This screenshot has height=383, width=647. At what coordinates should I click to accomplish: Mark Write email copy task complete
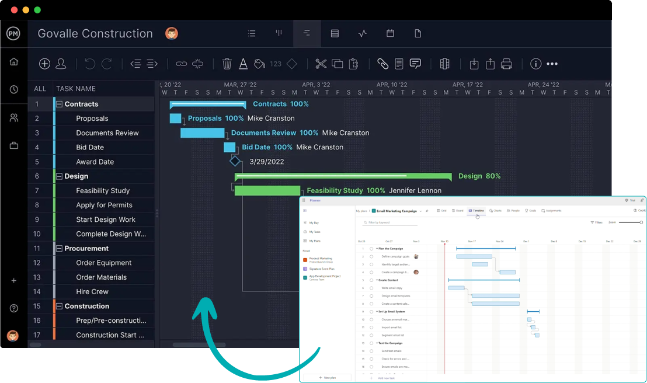(371, 288)
